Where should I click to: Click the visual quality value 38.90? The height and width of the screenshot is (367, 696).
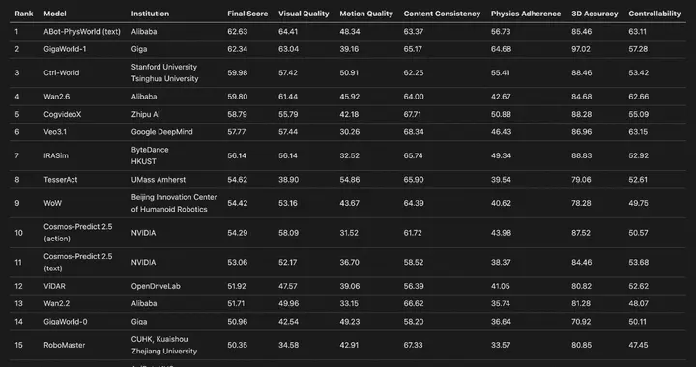pos(288,179)
